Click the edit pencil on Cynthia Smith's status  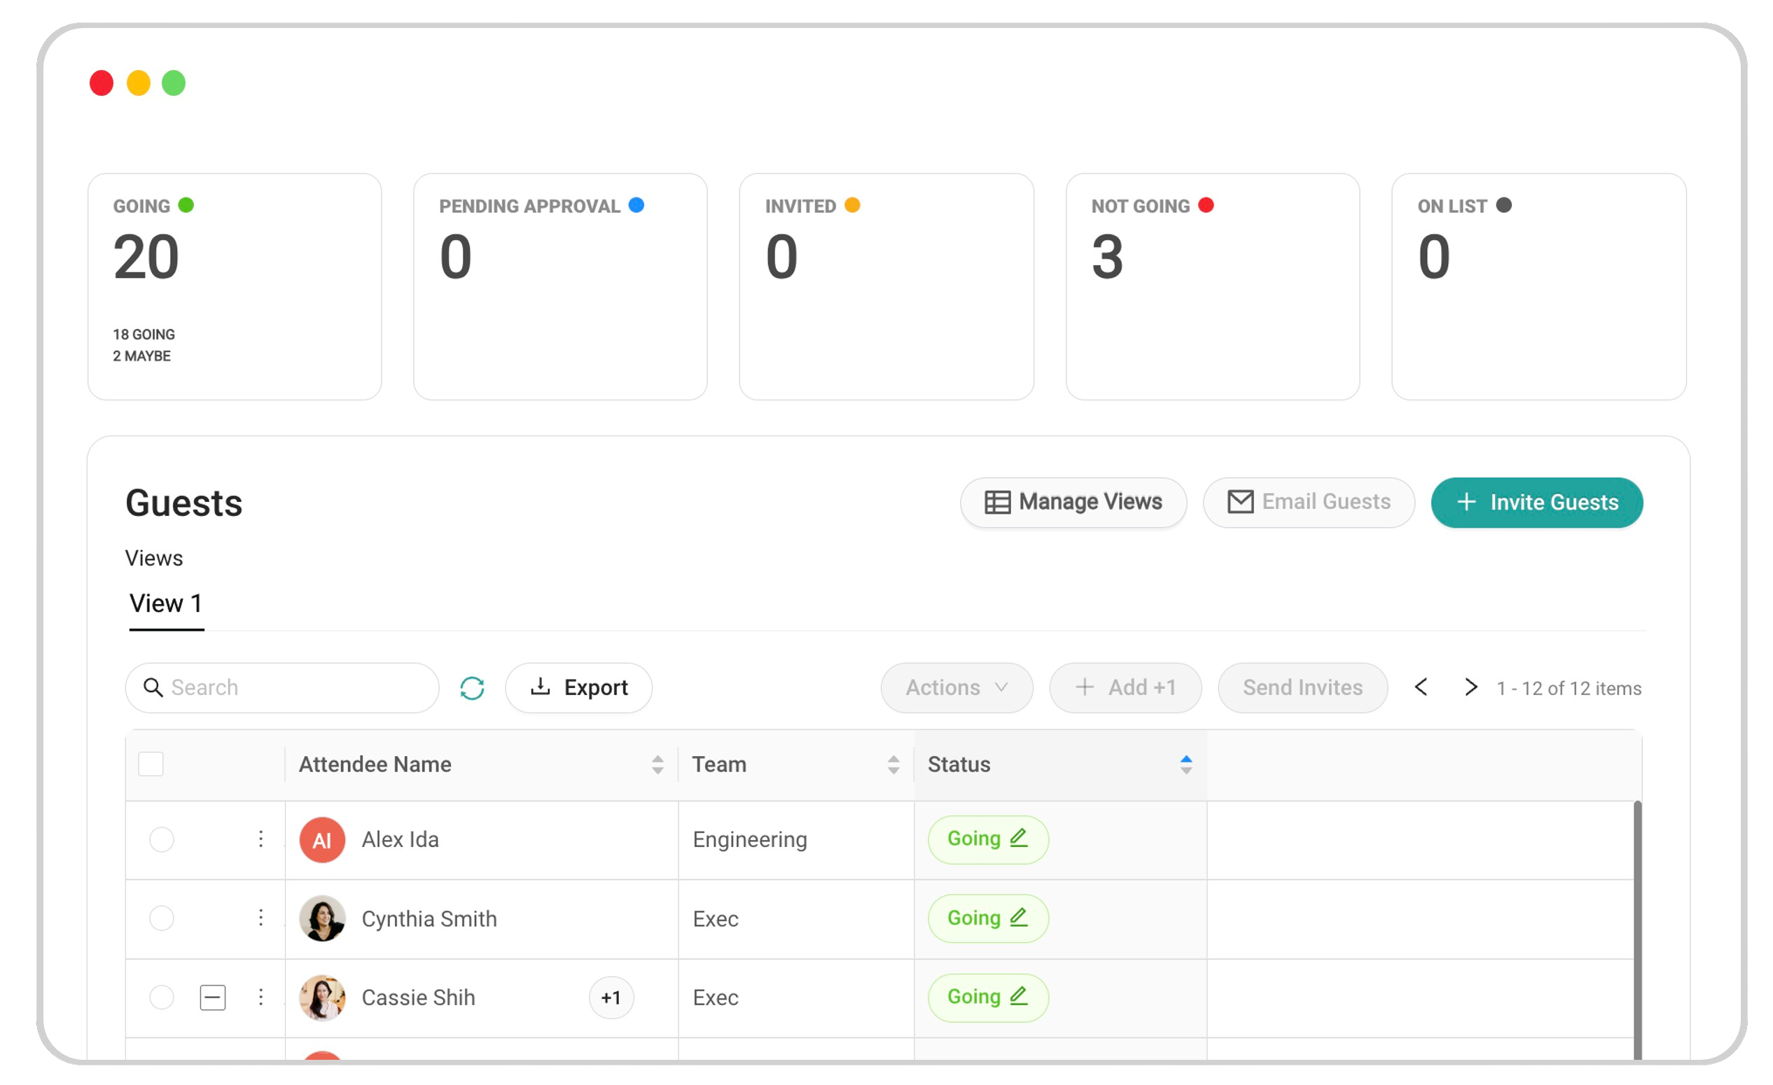(x=1018, y=918)
